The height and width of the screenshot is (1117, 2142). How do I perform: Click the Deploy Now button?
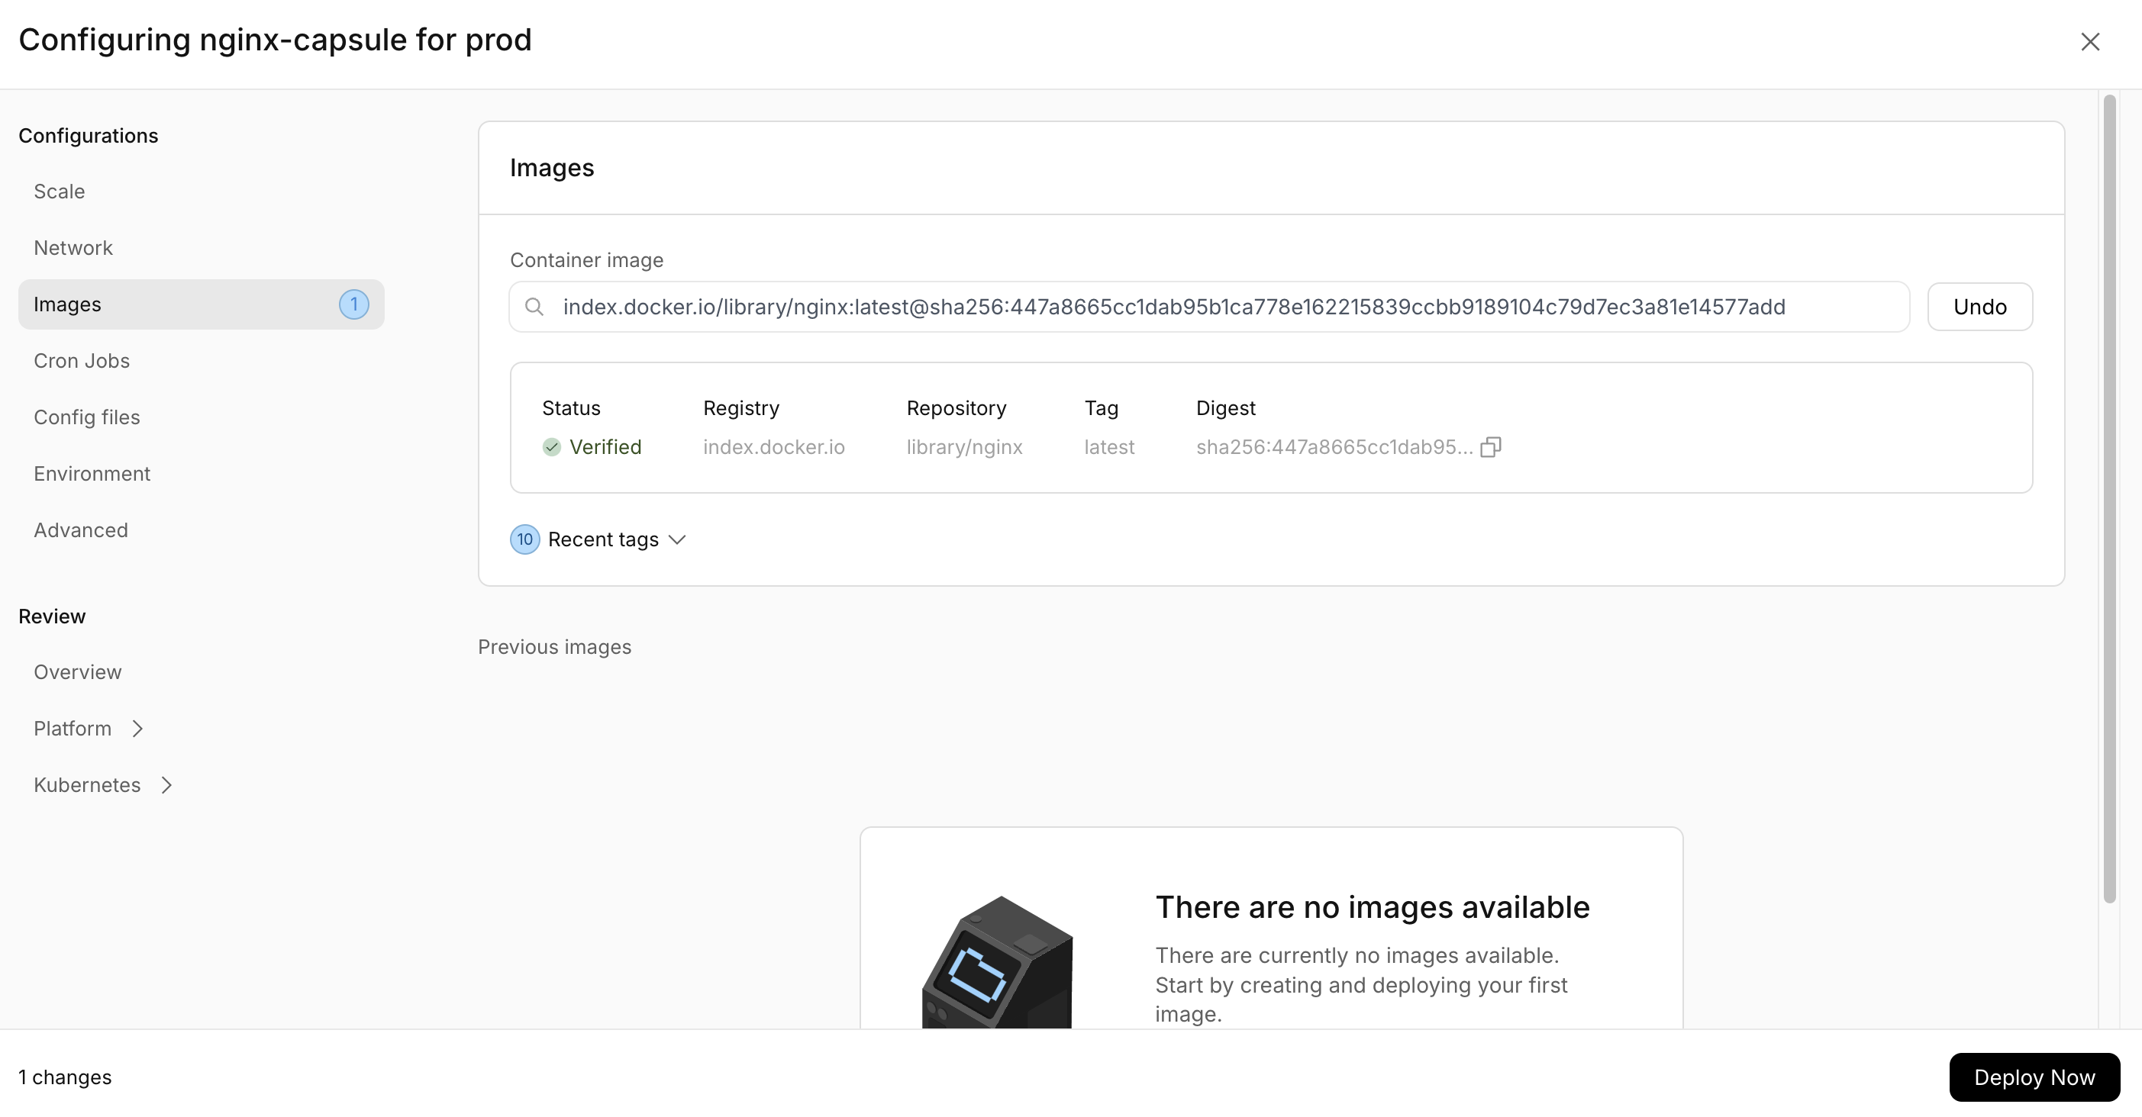pyautogui.click(x=2034, y=1077)
